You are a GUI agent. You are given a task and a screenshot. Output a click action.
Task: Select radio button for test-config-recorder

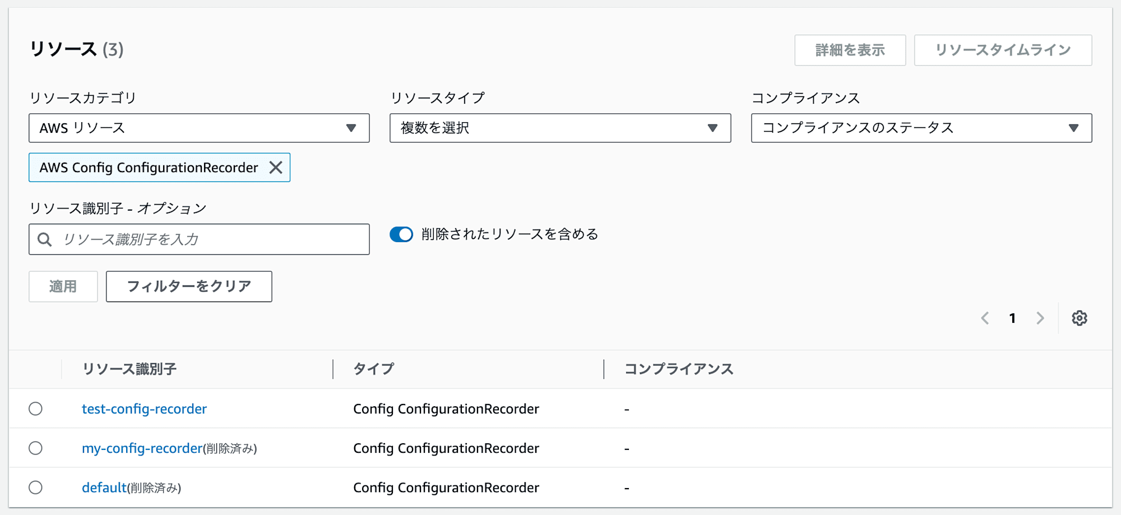35,409
